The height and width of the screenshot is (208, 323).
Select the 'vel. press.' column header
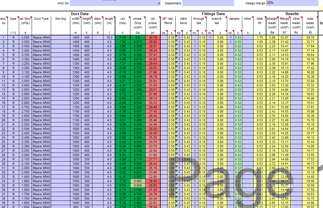tap(153, 23)
